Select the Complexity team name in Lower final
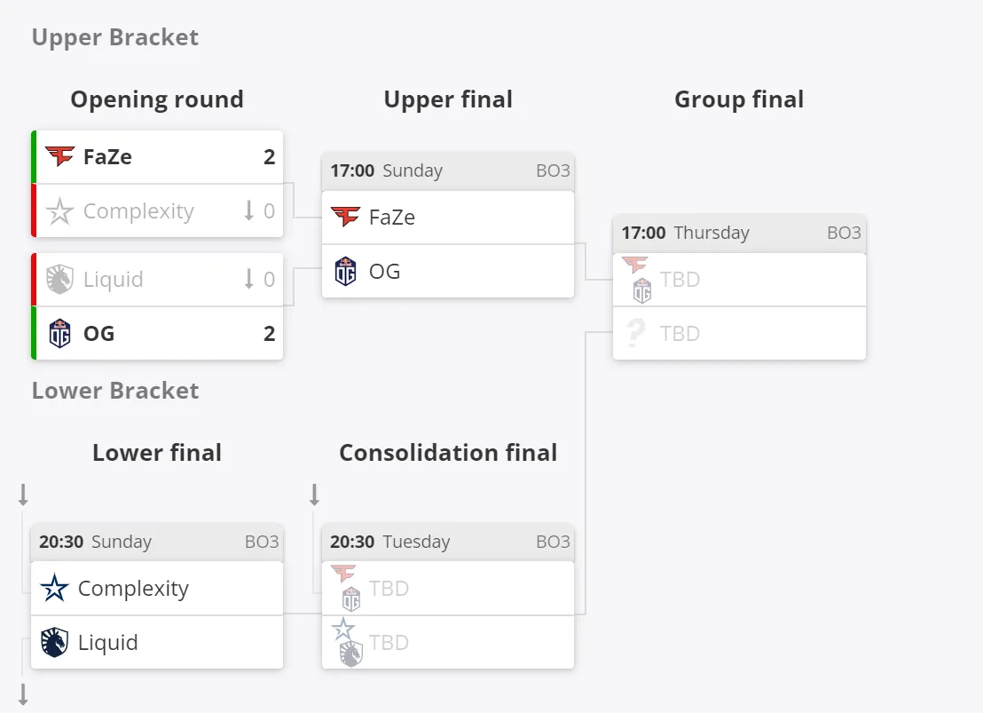 click(133, 589)
